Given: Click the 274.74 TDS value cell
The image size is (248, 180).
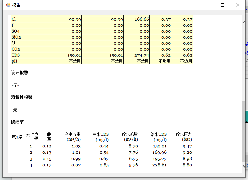Looking at the screenshot, I should tap(142, 55).
